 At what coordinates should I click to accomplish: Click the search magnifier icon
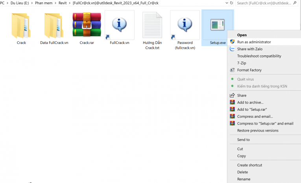coord(295,3)
